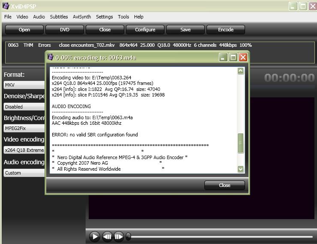This screenshot has height=244, width=317.
Task: Click the Copyright 2007 Nero AG line
Action: [82, 163]
